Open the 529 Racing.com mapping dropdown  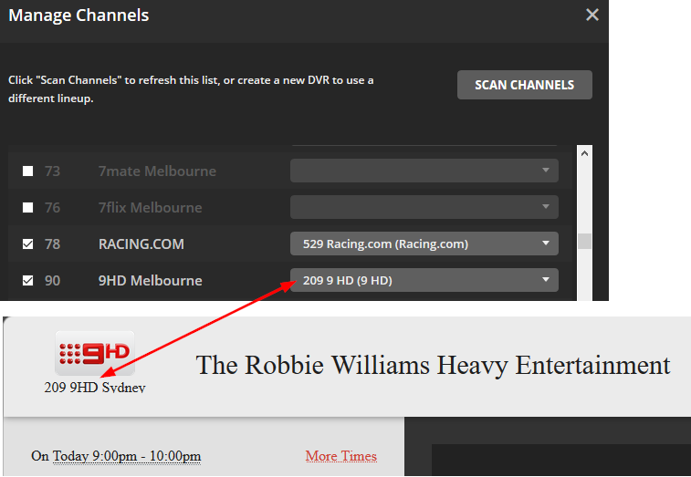pyautogui.click(x=424, y=244)
